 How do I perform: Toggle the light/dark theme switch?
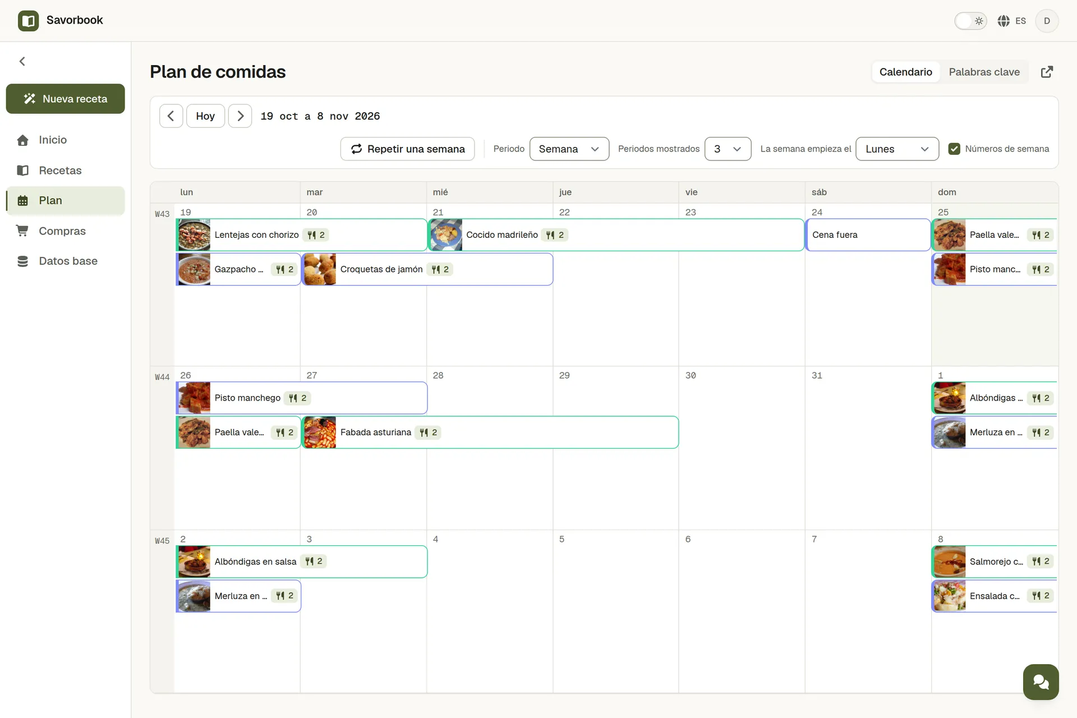pyautogui.click(x=970, y=21)
